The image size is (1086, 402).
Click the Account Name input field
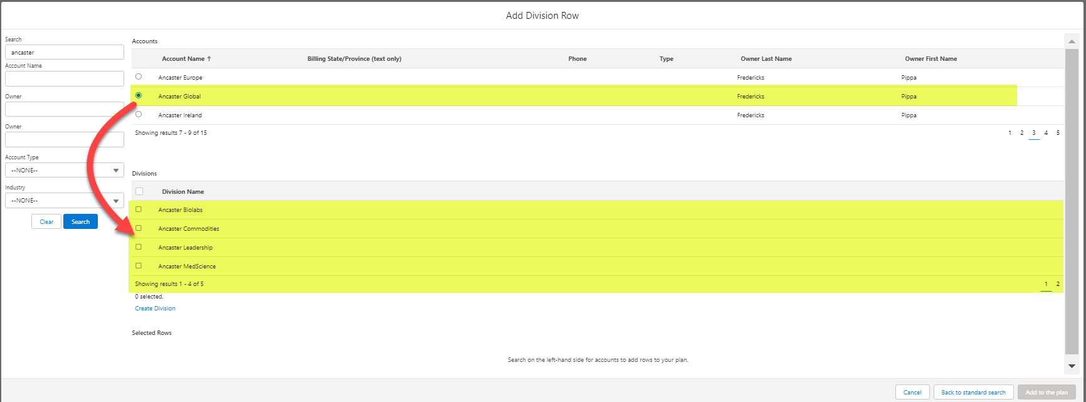(x=65, y=78)
